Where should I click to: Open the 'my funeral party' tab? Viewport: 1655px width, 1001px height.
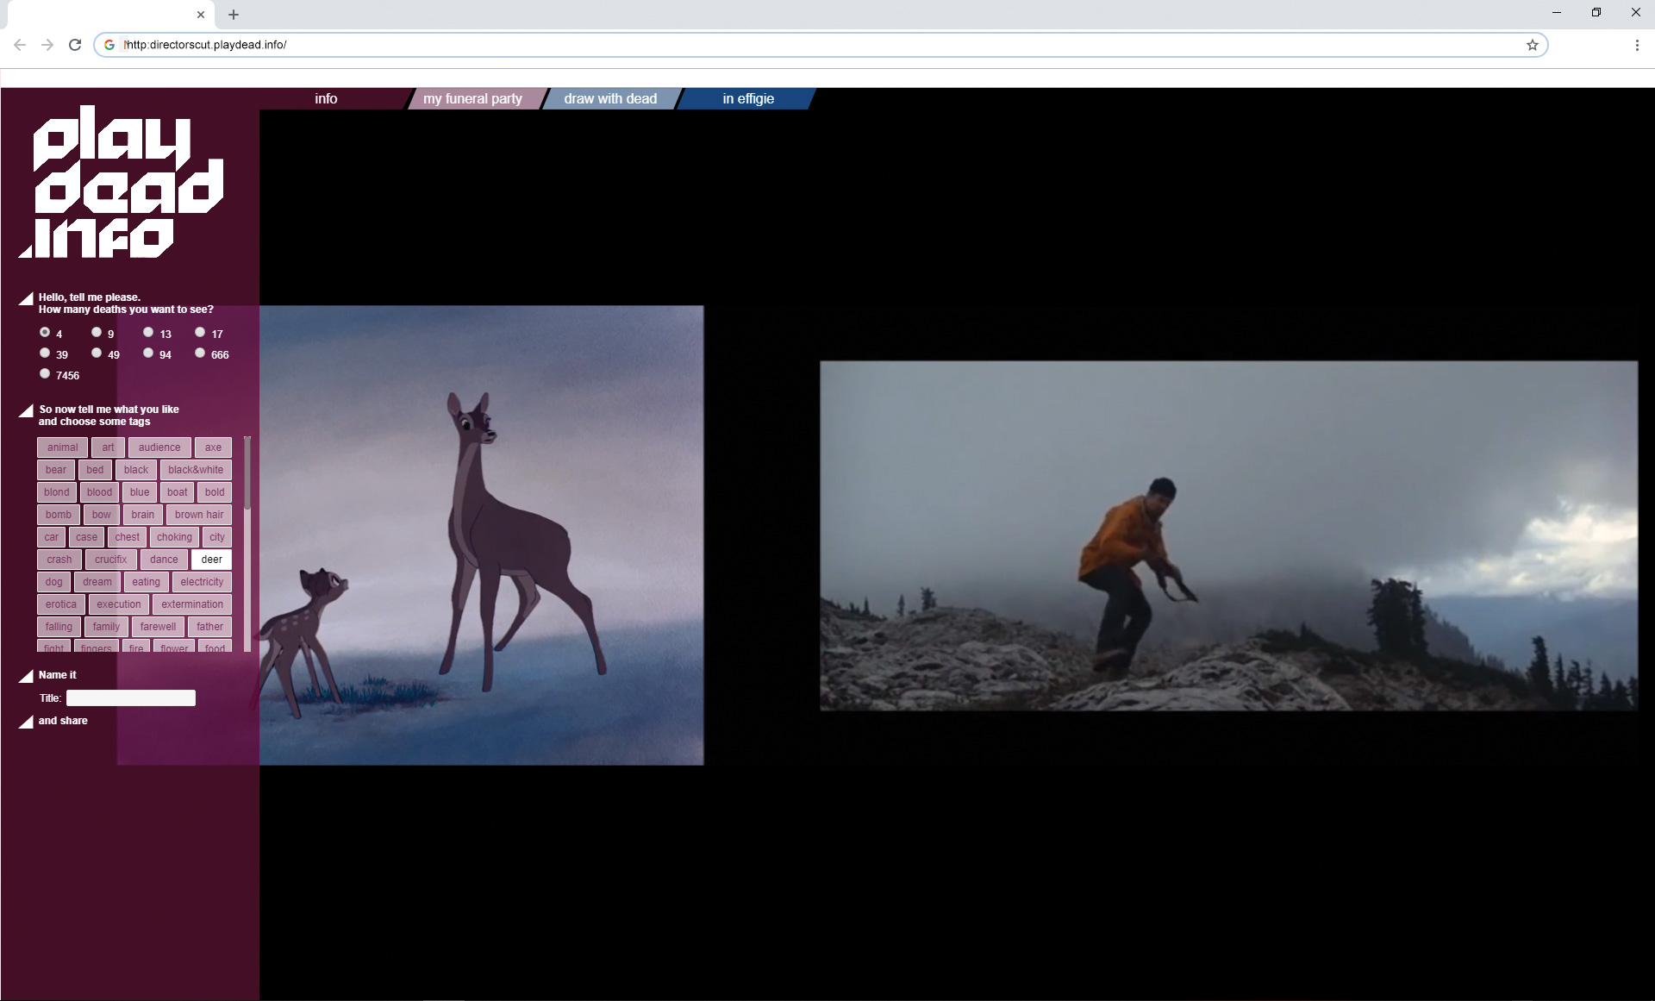pos(472,98)
